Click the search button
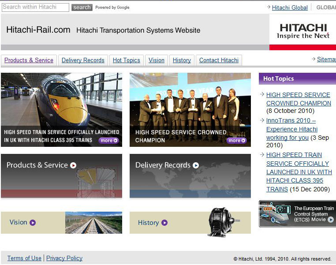Screen dimensions: 336x265 [82, 7]
